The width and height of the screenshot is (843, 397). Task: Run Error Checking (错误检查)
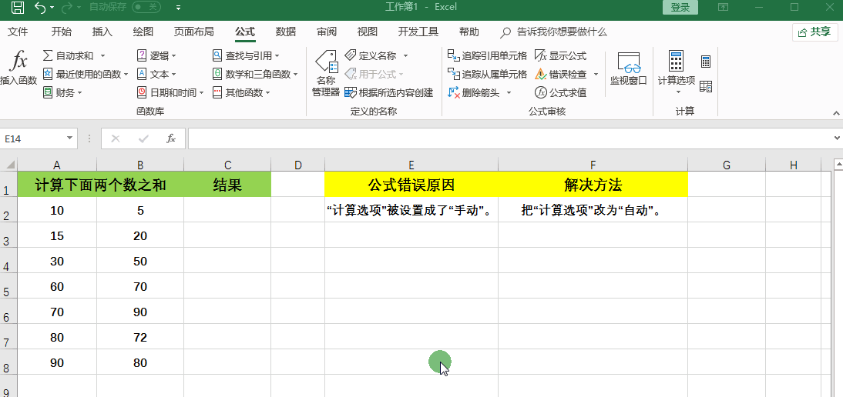[x=561, y=74]
